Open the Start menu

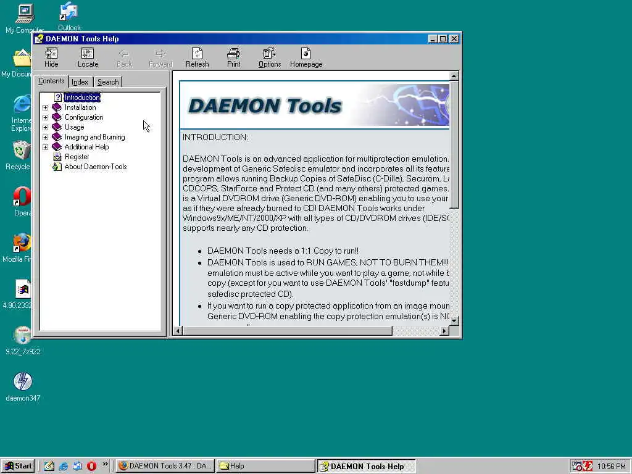point(18,466)
